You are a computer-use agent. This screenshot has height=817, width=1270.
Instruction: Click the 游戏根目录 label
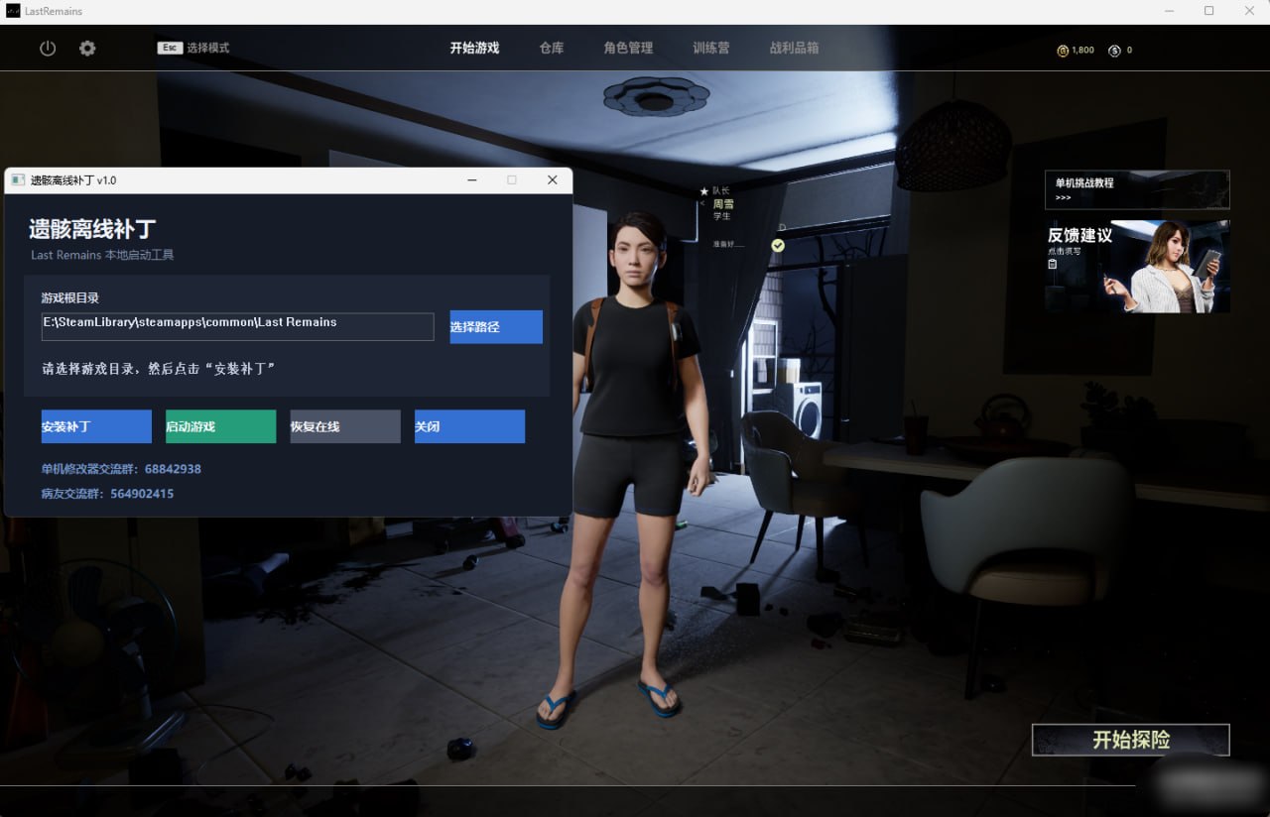[69, 297]
